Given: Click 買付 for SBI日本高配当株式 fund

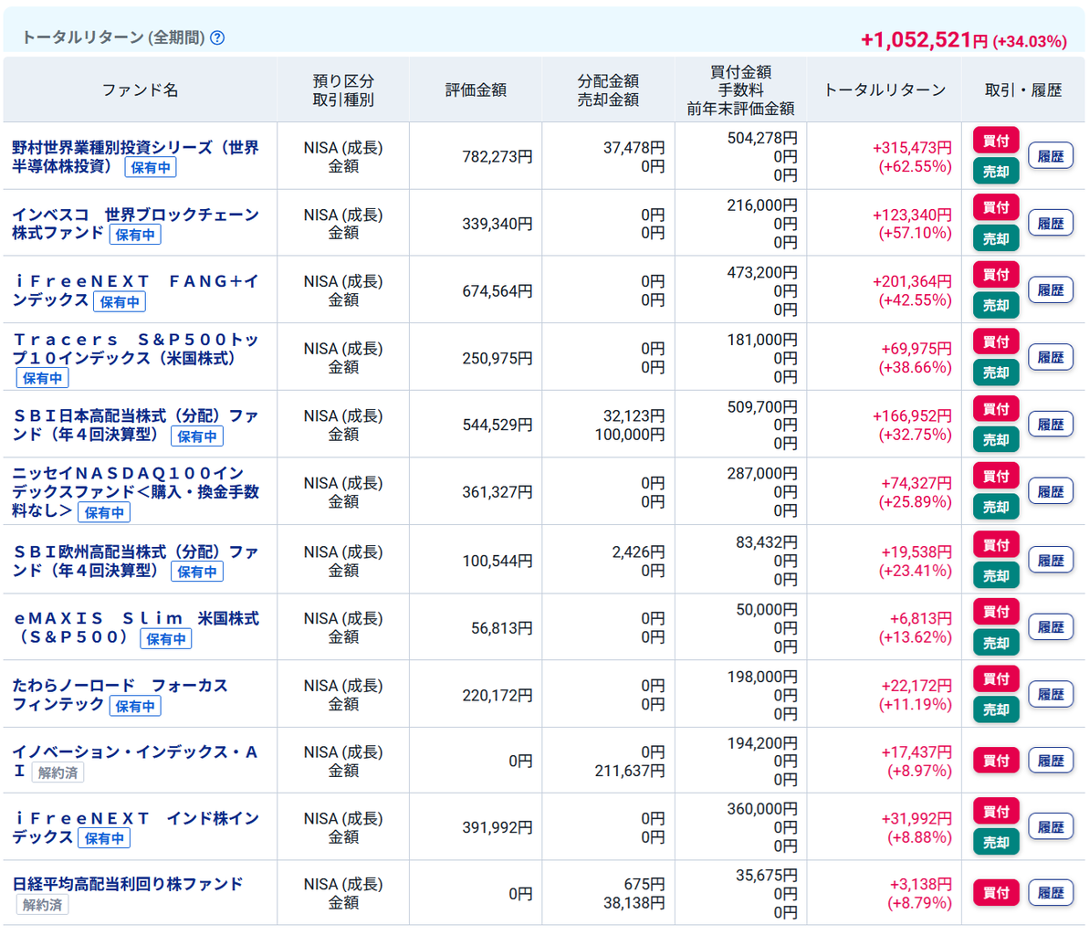Looking at the screenshot, I should (996, 409).
